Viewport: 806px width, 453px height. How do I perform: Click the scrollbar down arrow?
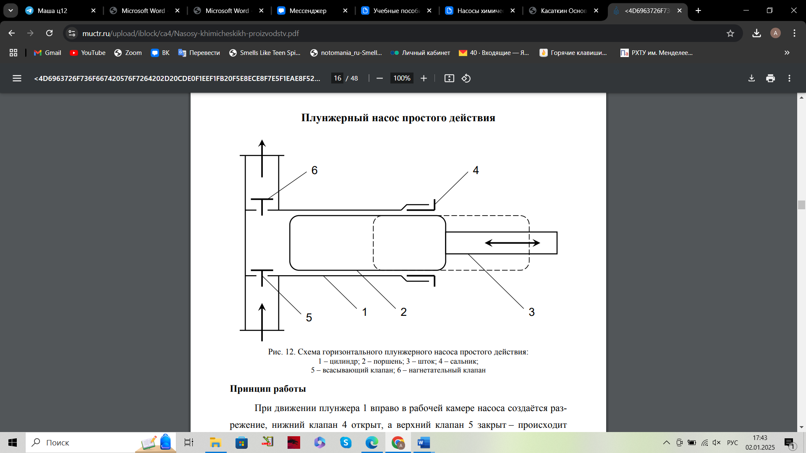801,427
